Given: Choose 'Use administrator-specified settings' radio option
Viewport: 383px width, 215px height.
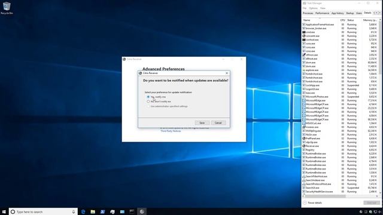Looking at the screenshot, I should 148,106.
